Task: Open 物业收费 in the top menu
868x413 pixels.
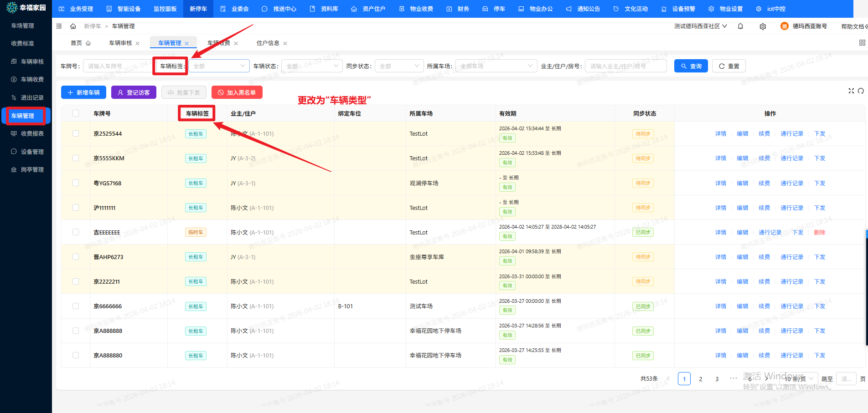Action: 416,9
